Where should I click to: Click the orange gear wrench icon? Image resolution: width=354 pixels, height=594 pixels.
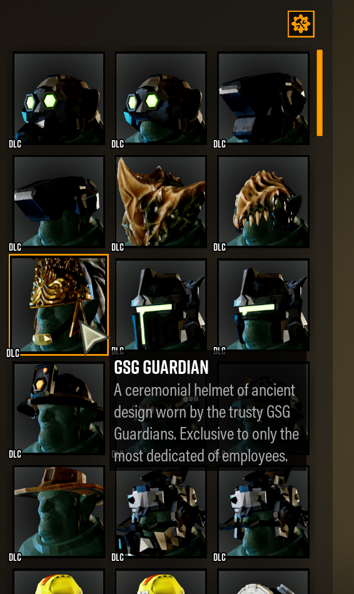301,24
